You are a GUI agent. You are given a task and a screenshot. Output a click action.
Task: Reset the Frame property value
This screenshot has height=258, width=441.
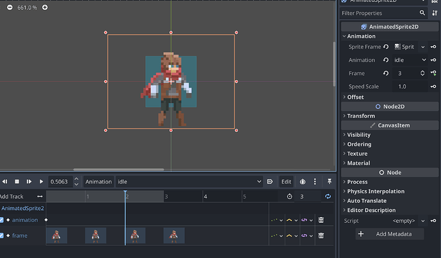pos(386,73)
